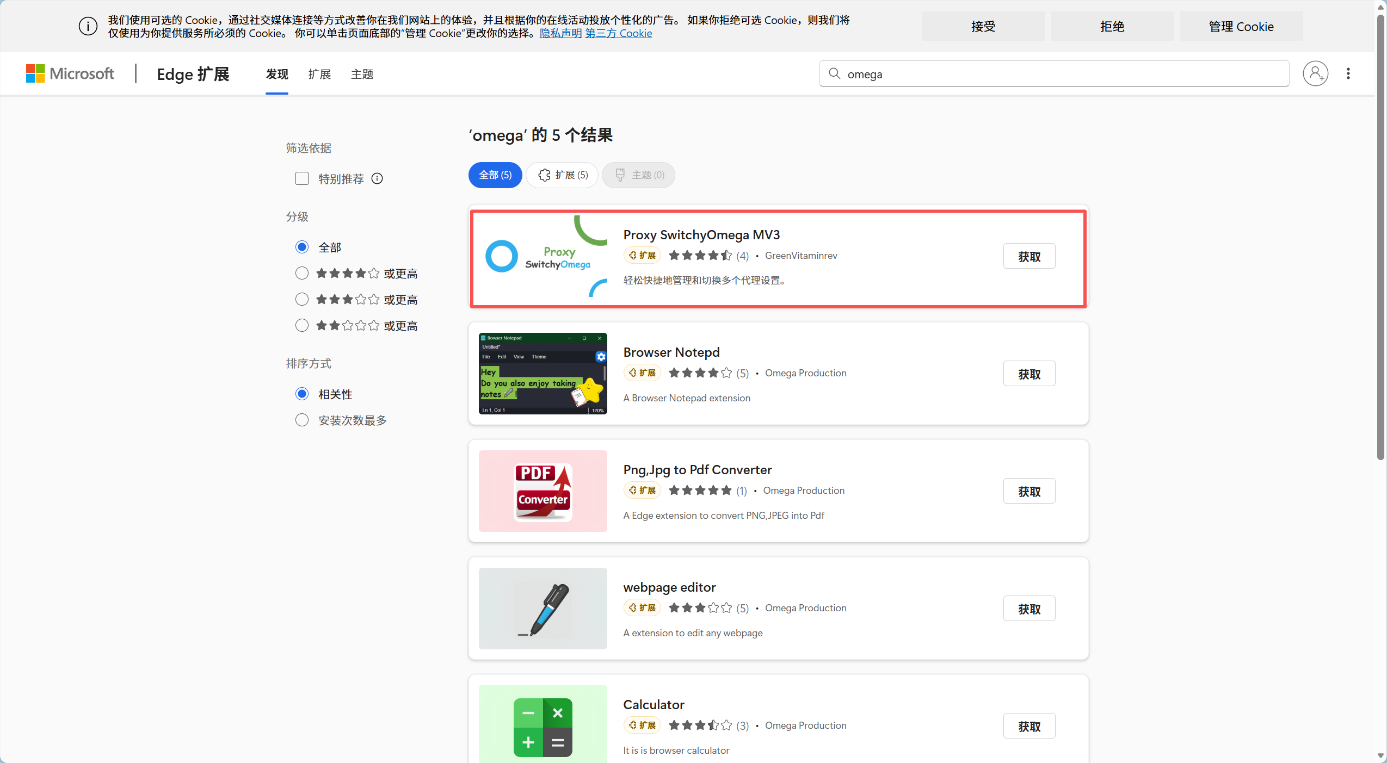Select the 安装次数最多 sort radio button

point(302,420)
